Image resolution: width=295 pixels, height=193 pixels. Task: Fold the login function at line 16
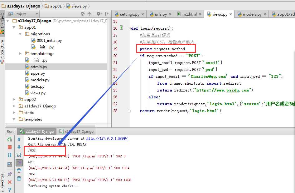coord(129,28)
